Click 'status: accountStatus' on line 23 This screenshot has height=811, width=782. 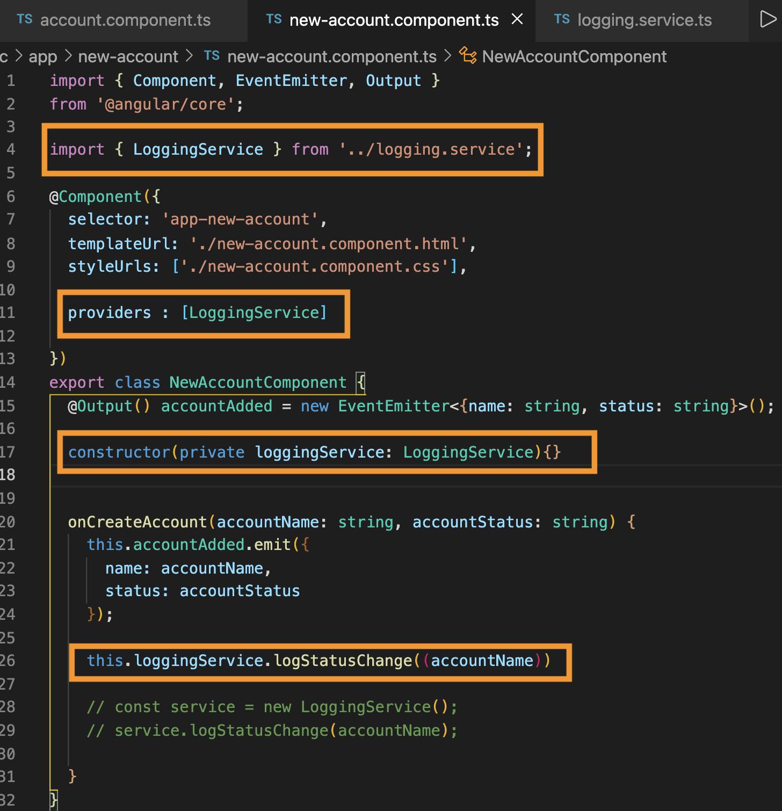[202, 591]
